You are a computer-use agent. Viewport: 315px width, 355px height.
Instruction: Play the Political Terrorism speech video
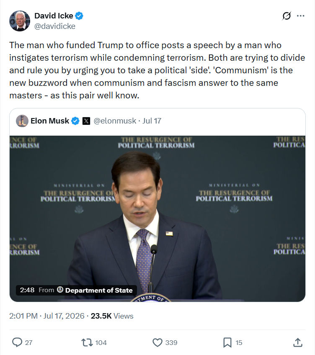pyautogui.click(x=157, y=219)
